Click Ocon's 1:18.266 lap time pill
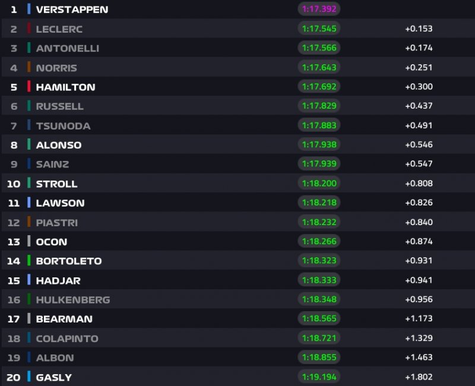The width and height of the screenshot is (475, 386). coord(319,242)
